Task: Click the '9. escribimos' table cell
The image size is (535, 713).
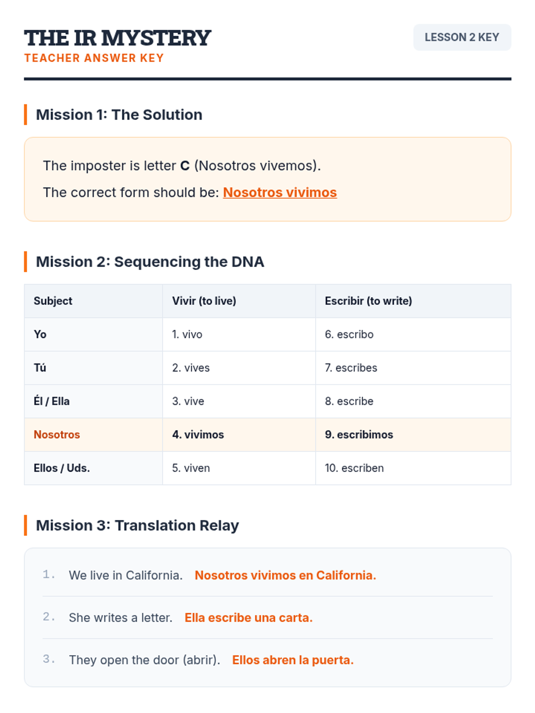Action: pyautogui.click(x=359, y=435)
